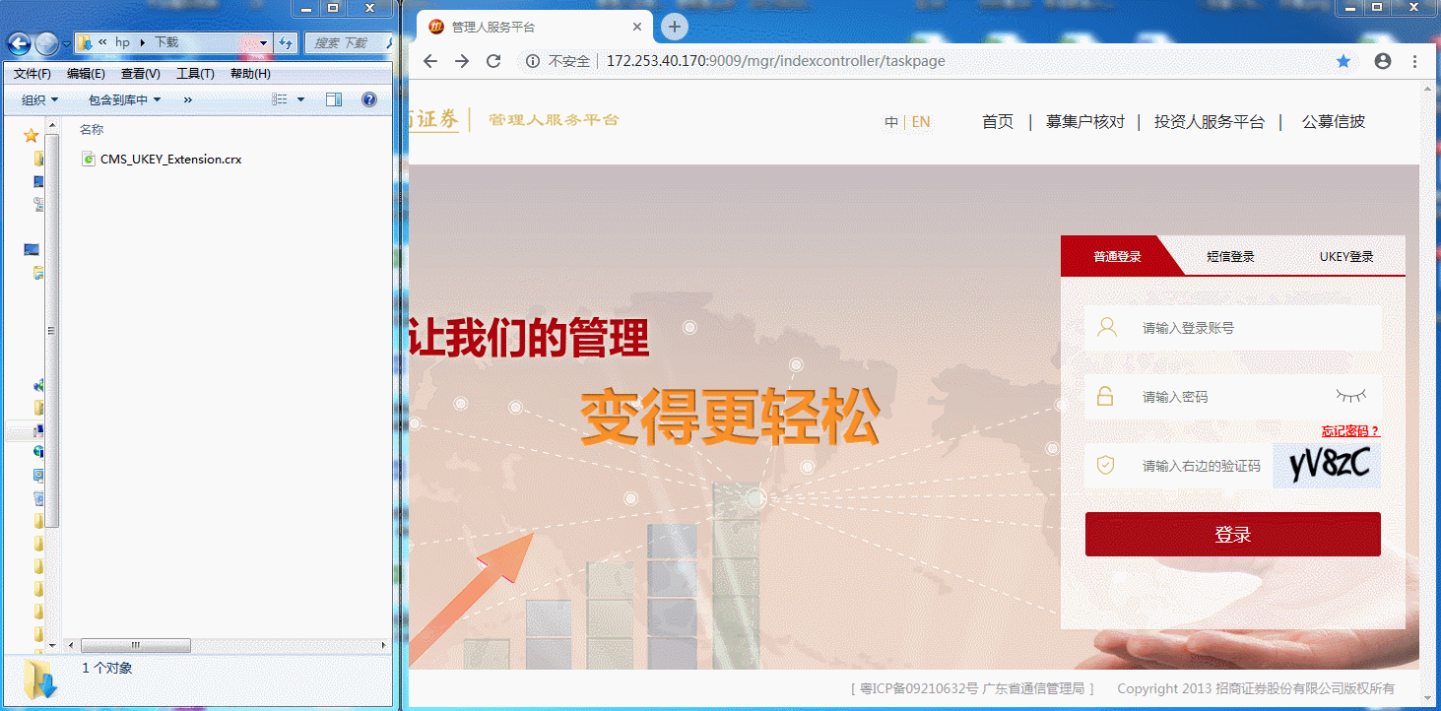The width and height of the screenshot is (1441, 711).
Task: View site information for insecure page
Action: pos(533,61)
